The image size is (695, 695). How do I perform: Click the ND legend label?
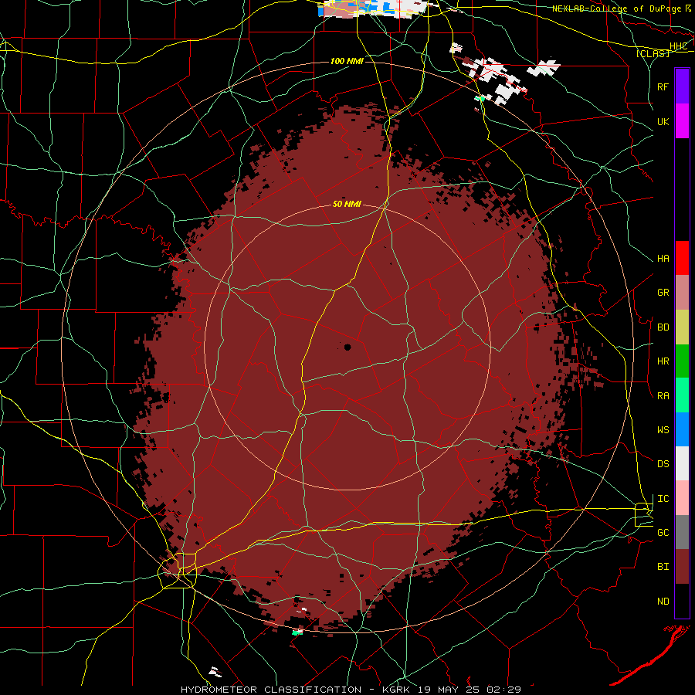tap(663, 602)
